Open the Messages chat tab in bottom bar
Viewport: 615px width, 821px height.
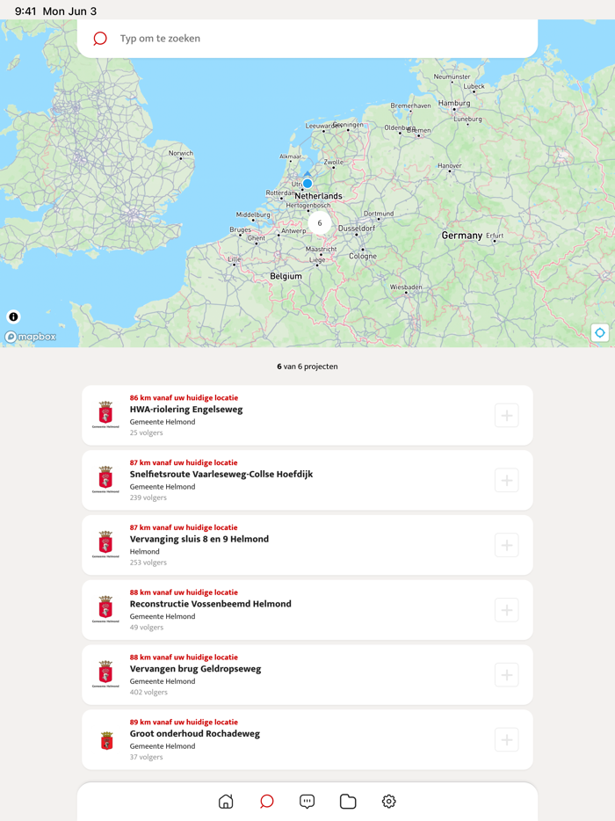pos(307,801)
